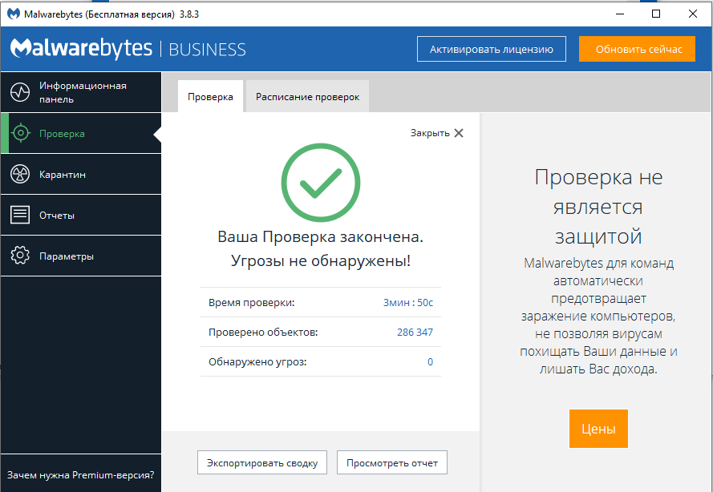This screenshot has width=713, height=492.
Task: Click the orange Цены button
Action: pos(598,429)
